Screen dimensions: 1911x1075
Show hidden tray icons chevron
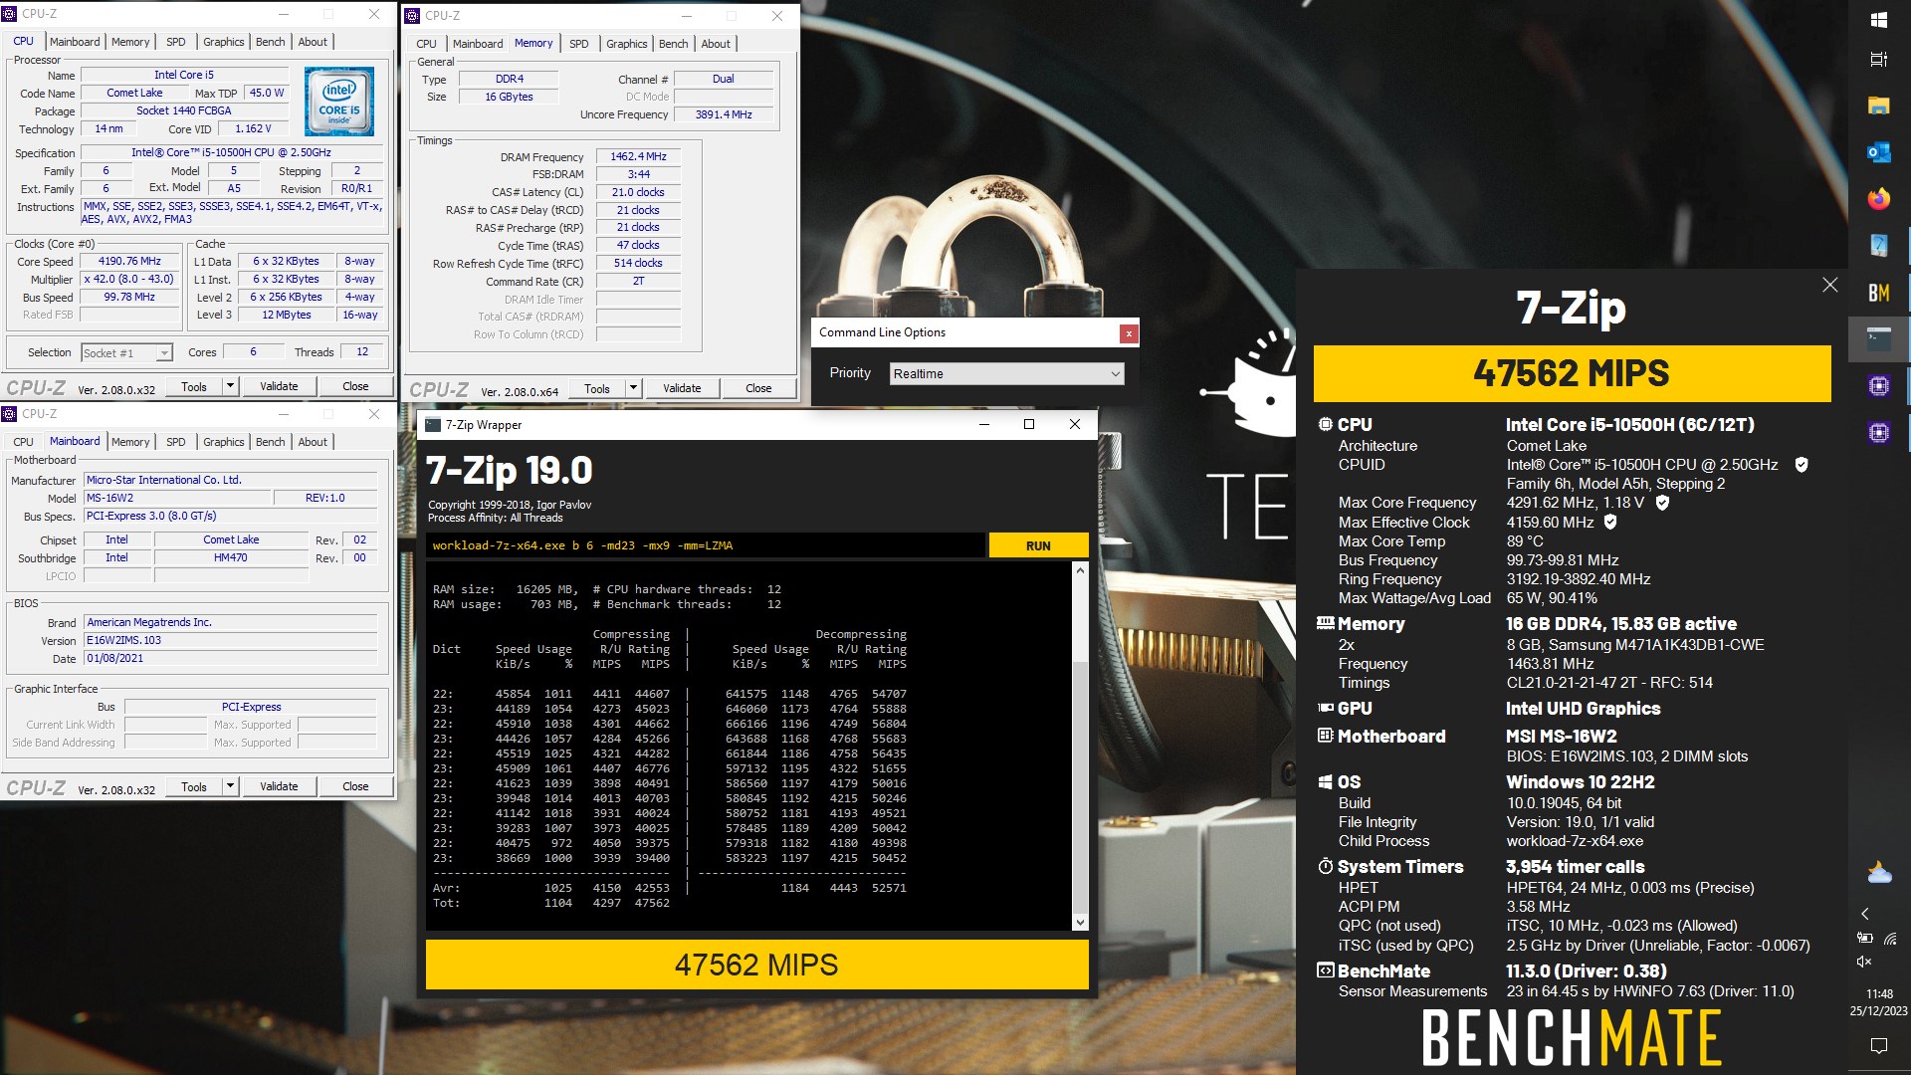pos(1864,914)
